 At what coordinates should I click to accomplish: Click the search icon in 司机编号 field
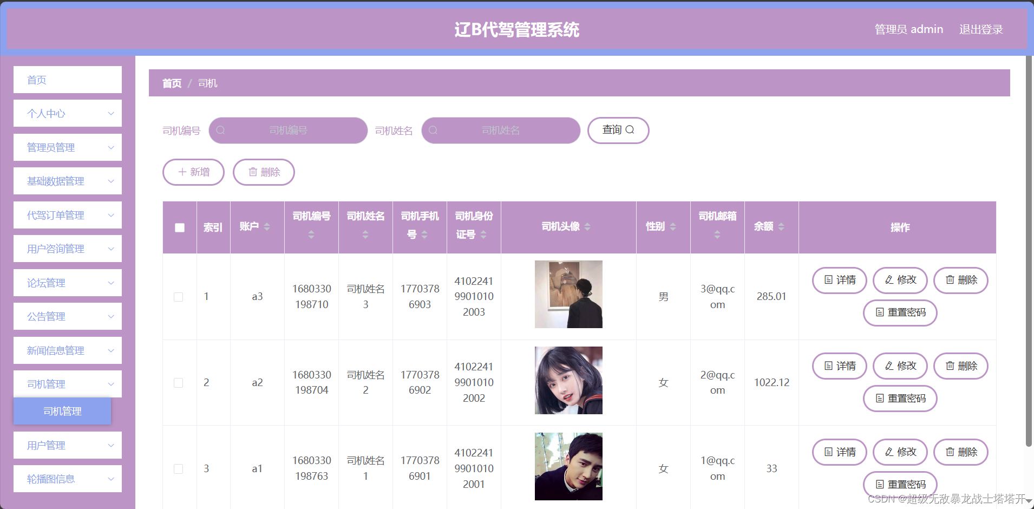coord(220,130)
